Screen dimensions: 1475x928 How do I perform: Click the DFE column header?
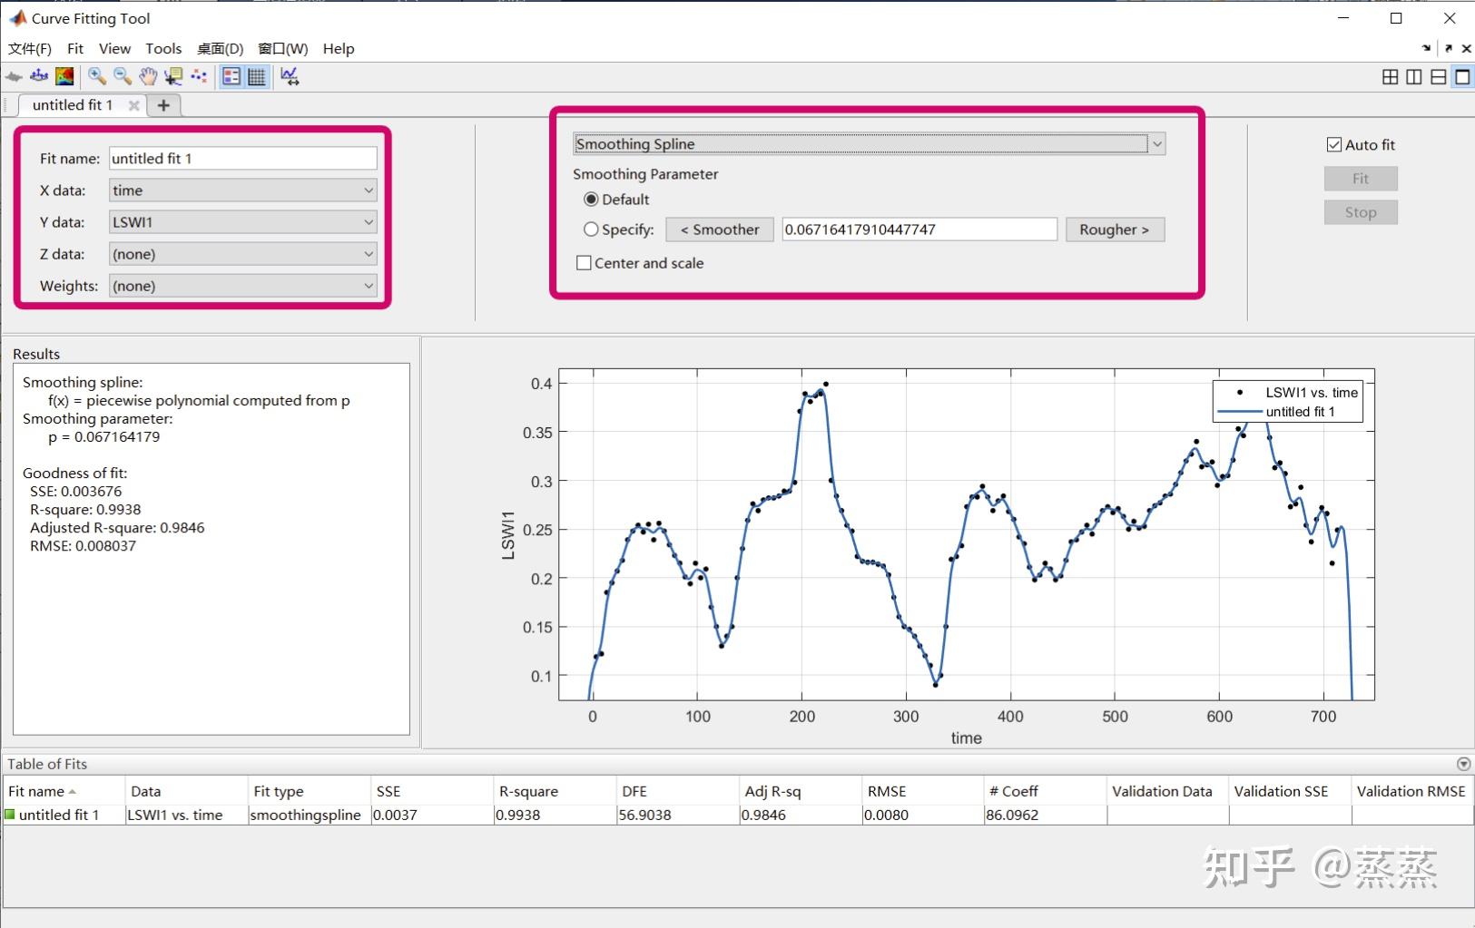(678, 791)
